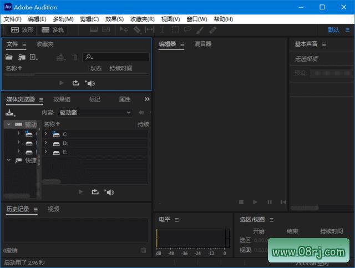
Task: Select the Lasso Selection tool
Action: click(x=187, y=29)
